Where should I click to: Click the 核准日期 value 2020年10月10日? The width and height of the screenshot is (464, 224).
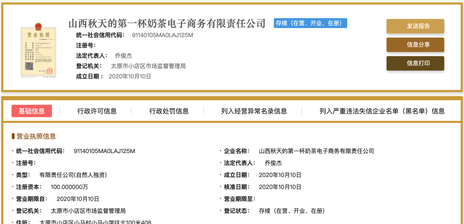tap(280, 187)
